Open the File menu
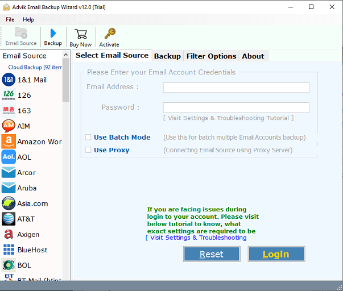The image size is (343, 291). pos(10,19)
